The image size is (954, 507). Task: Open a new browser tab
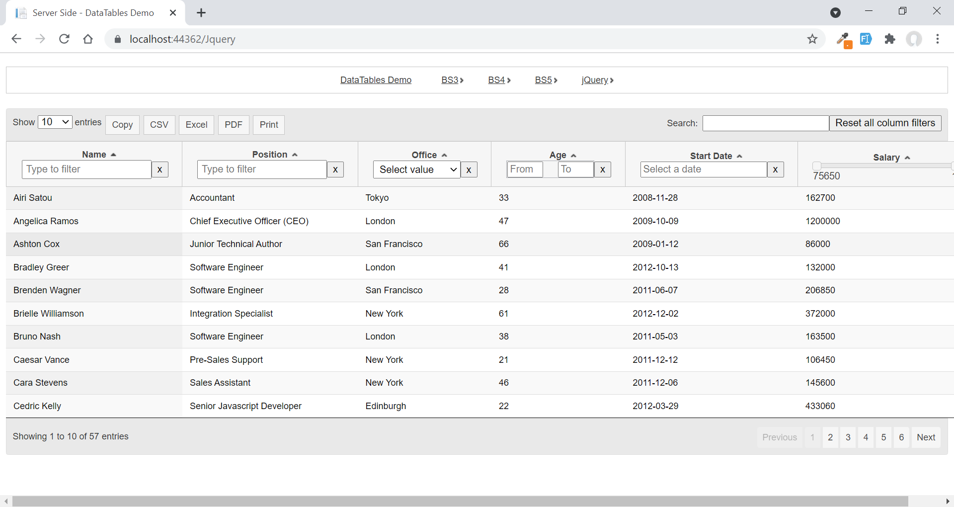point(201,13)
